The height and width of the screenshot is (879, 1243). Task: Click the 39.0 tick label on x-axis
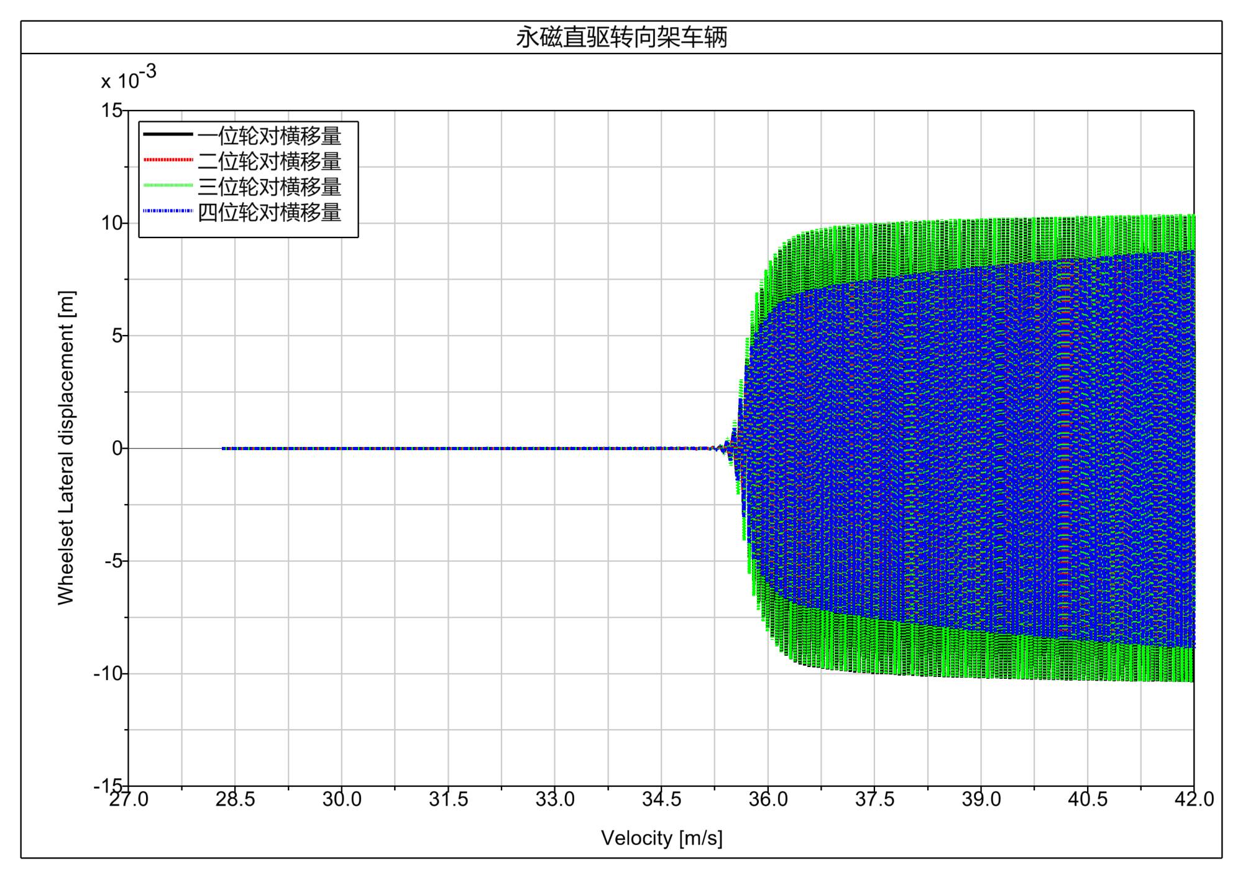(x=981, y=799)
